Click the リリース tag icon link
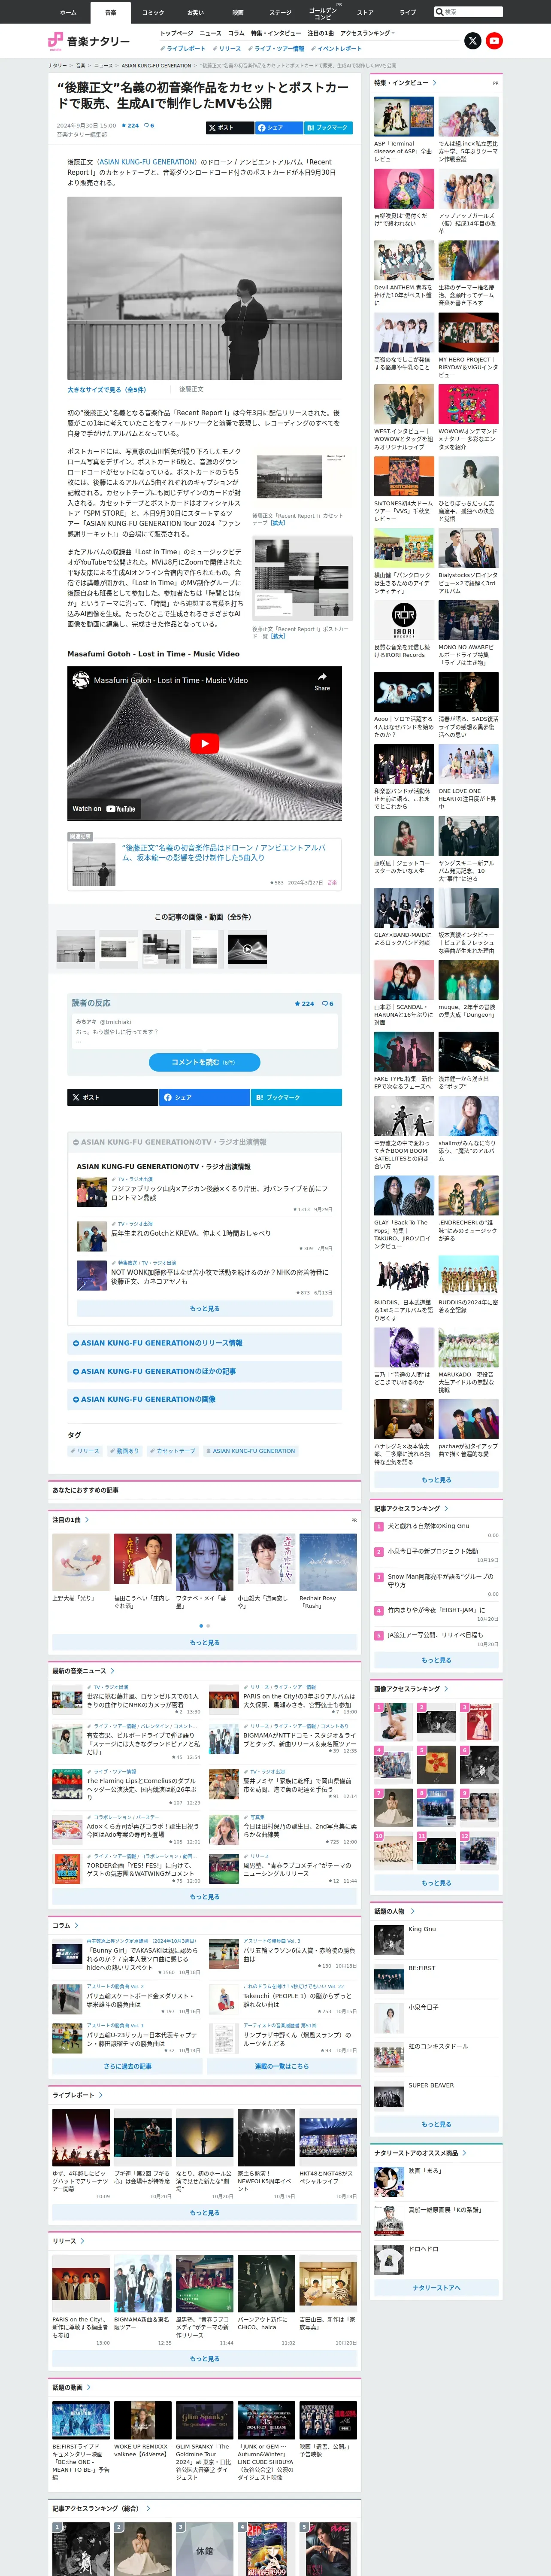 pyautogui.click(x=85, y=1451)
